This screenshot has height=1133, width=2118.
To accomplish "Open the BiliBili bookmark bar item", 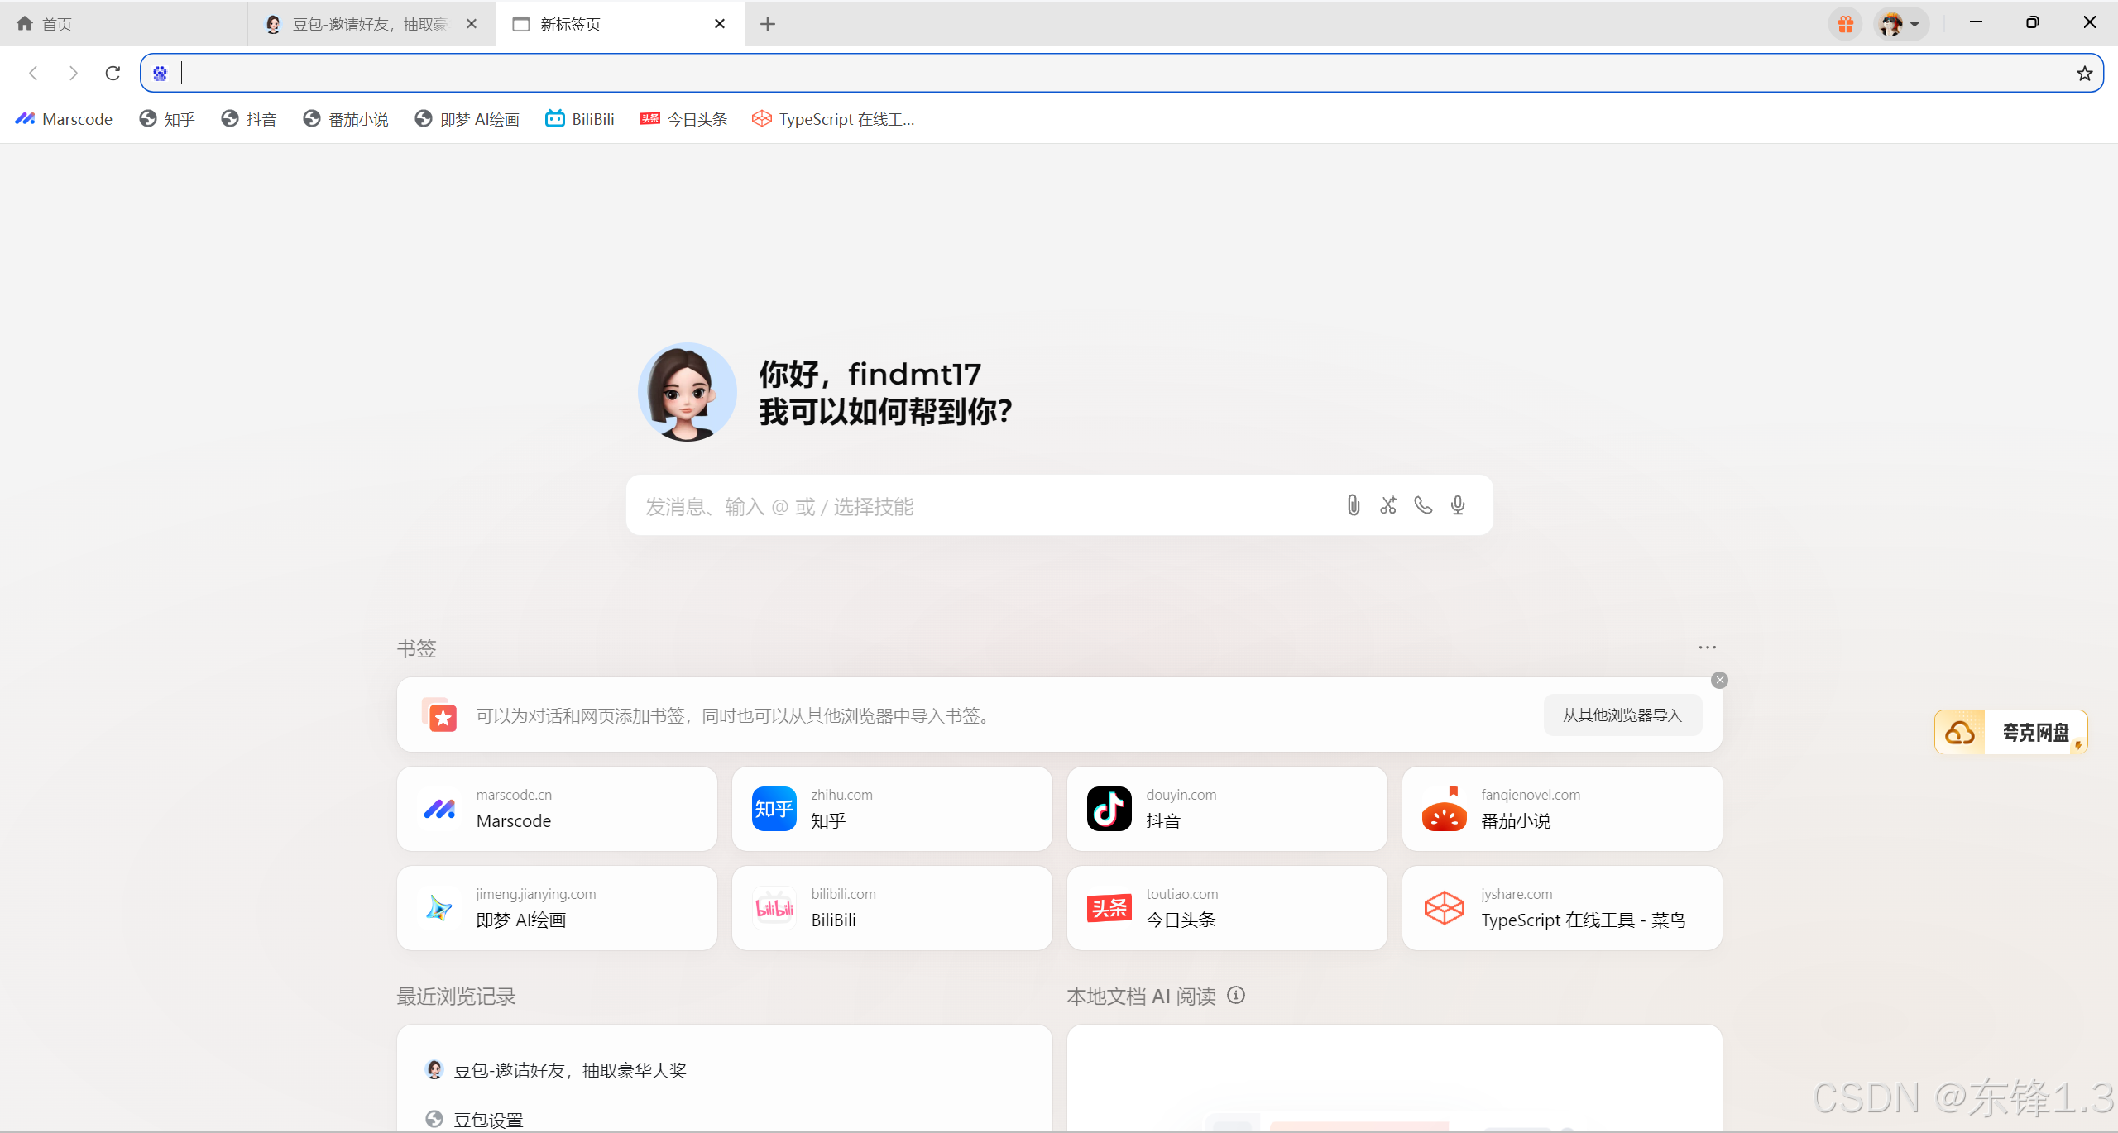I will pyautogui.click(x=580, y=119).
